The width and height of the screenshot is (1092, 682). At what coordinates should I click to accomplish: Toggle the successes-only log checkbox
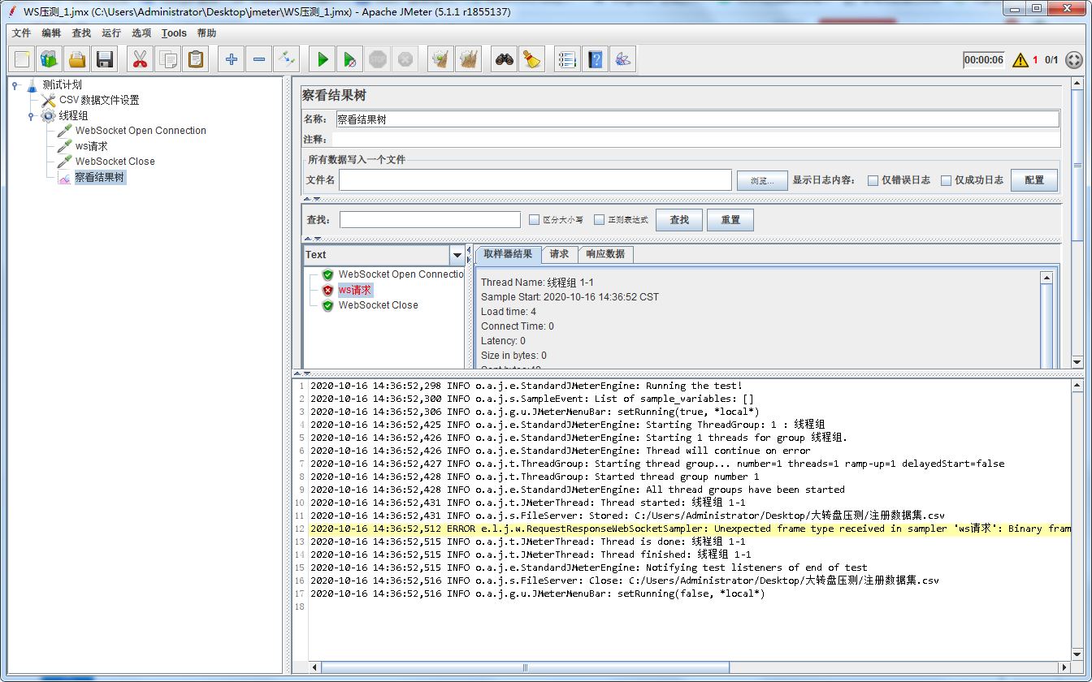946,180
